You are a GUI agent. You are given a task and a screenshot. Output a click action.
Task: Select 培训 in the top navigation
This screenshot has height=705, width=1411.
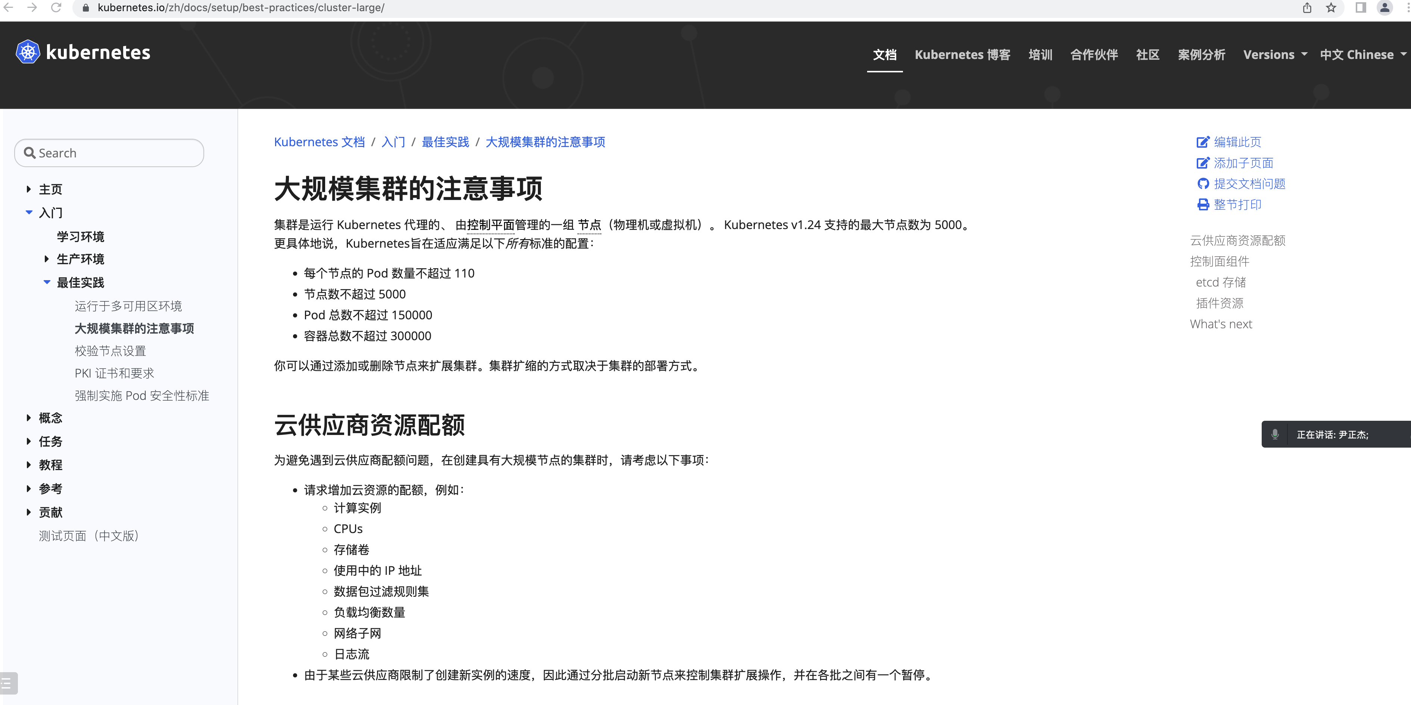tap(1040, 55)
